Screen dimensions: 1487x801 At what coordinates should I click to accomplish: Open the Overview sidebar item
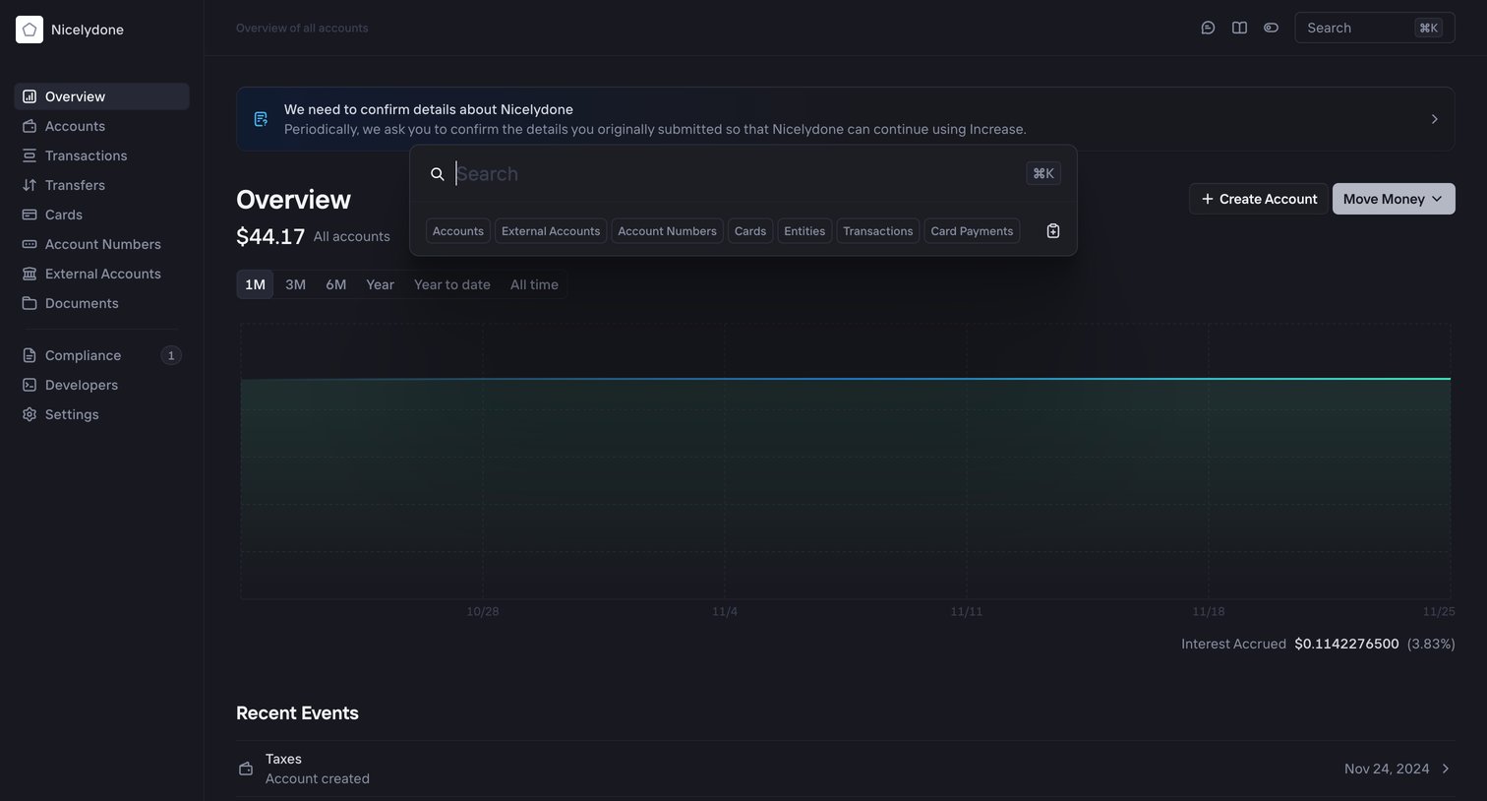(x=102, y=96)
